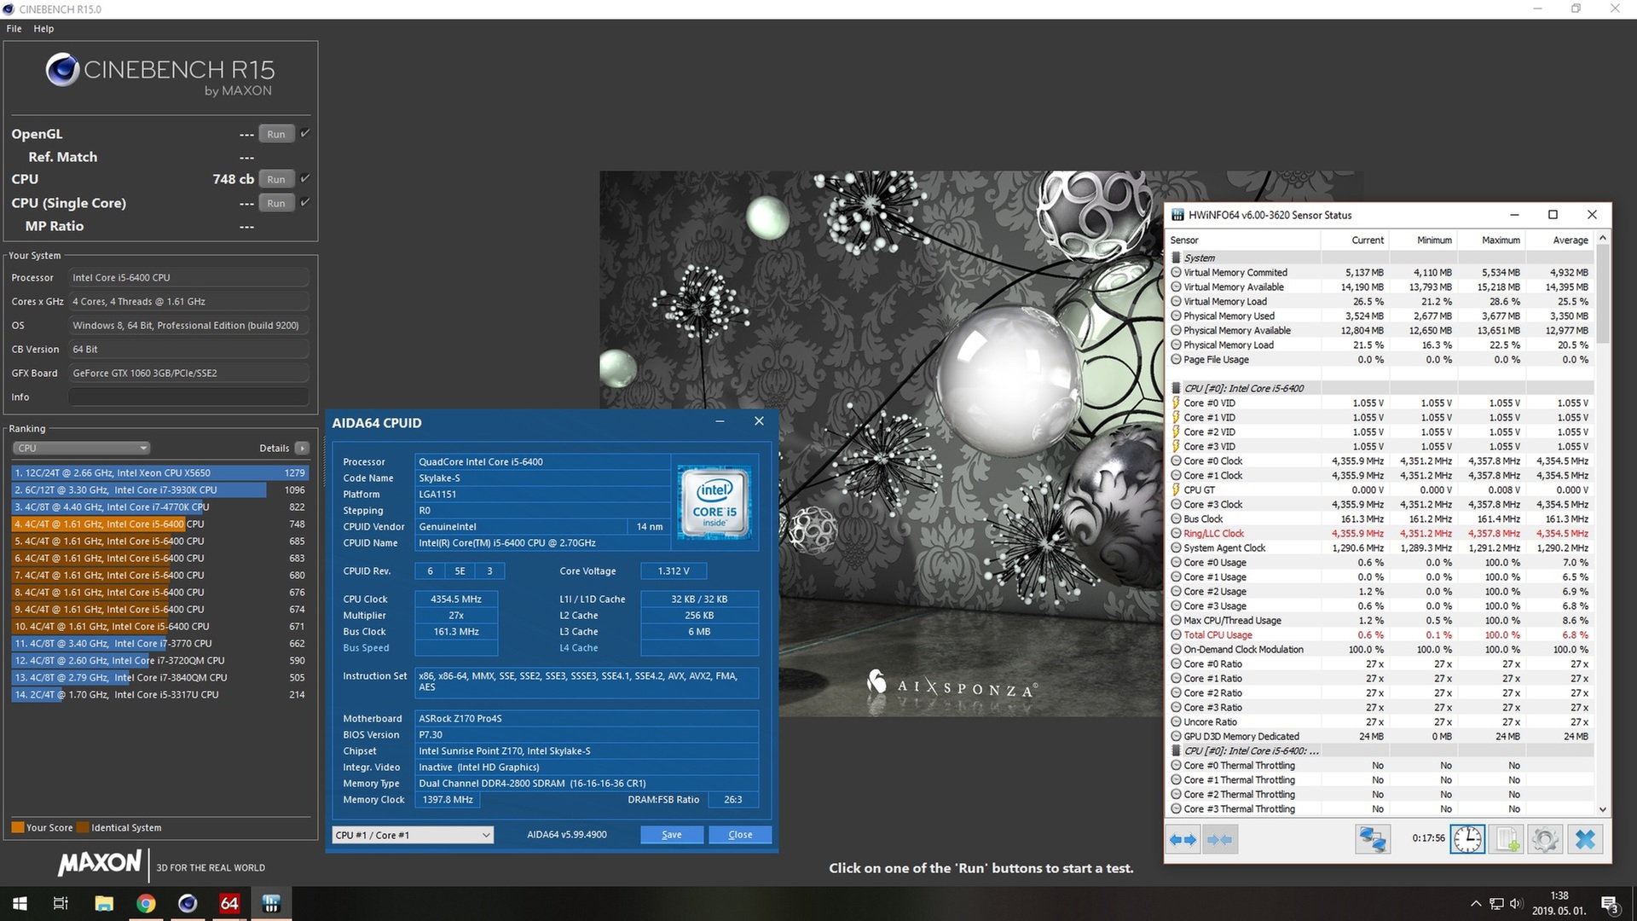1637x921 pixels.
Task: Select the Bus Clock sensor row
Action: point(1380,518)
